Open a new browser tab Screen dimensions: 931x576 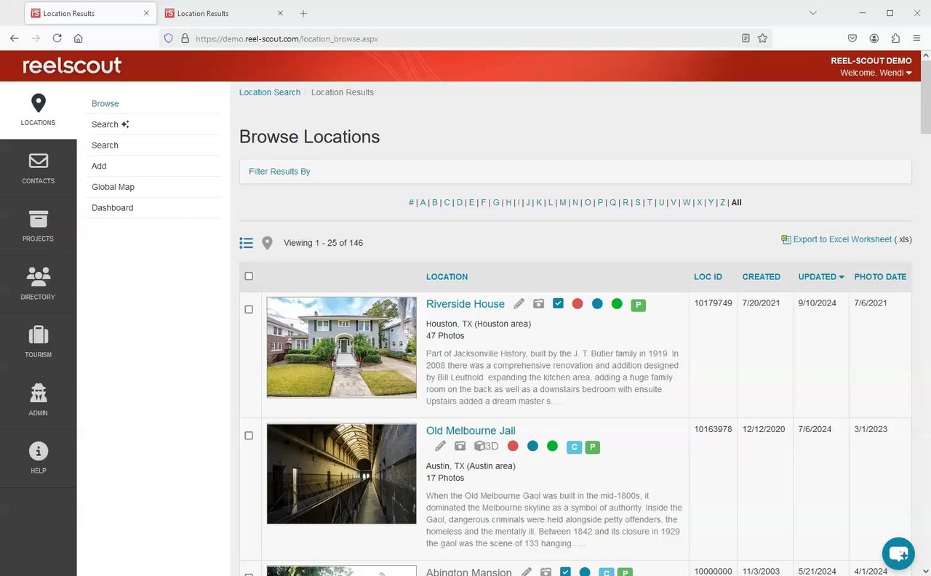(x=303, y=13)
